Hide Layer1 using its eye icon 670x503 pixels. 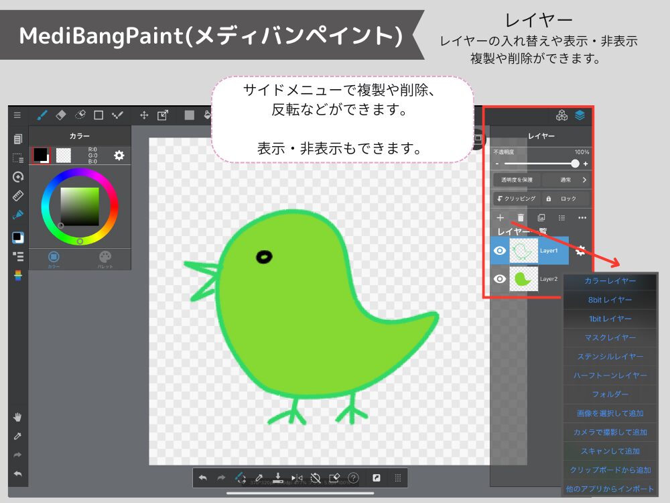[x=499, y=251]
